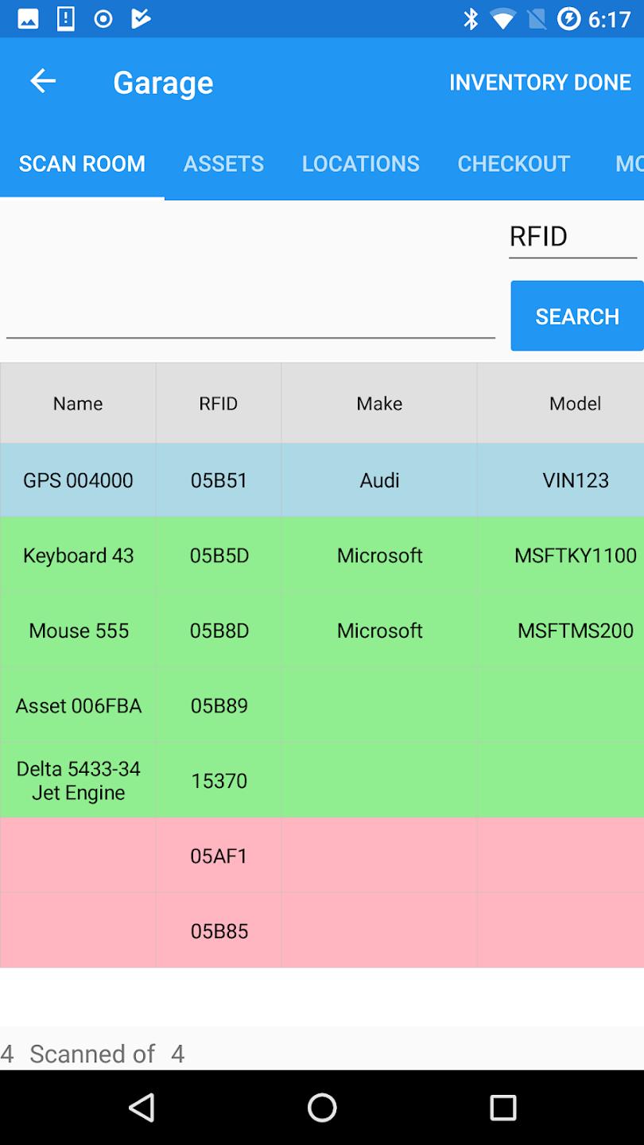Tap the Android Recents square button

click(x=502, y=1107)
